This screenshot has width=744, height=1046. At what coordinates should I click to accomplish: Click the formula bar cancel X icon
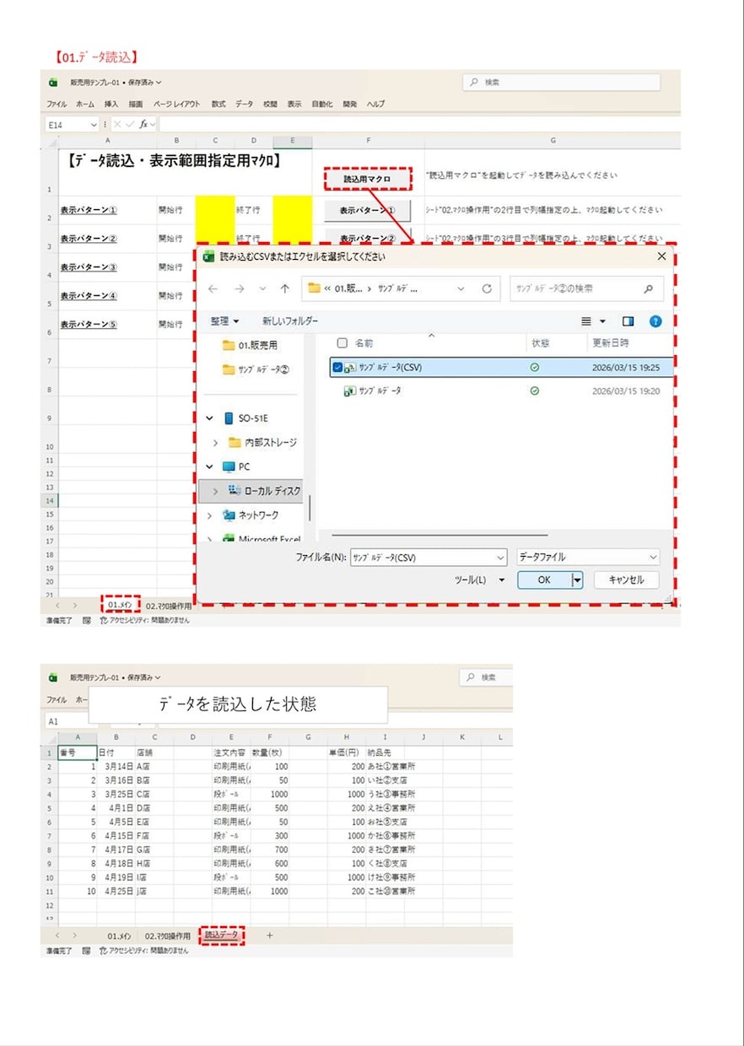click(118, 124)
